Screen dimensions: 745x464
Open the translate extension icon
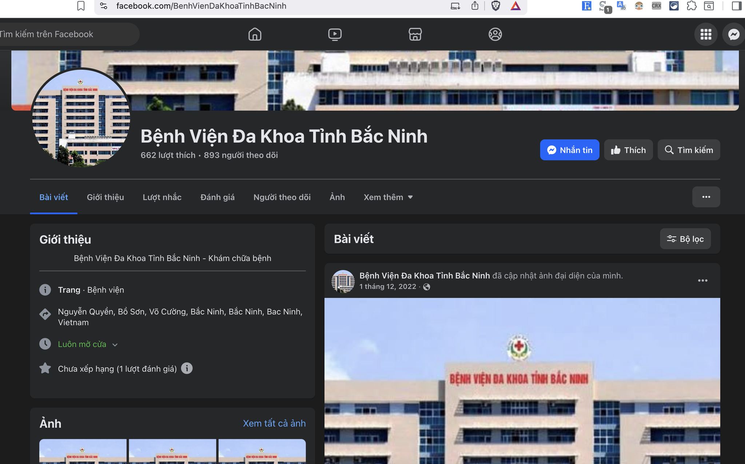click(621, 6)
